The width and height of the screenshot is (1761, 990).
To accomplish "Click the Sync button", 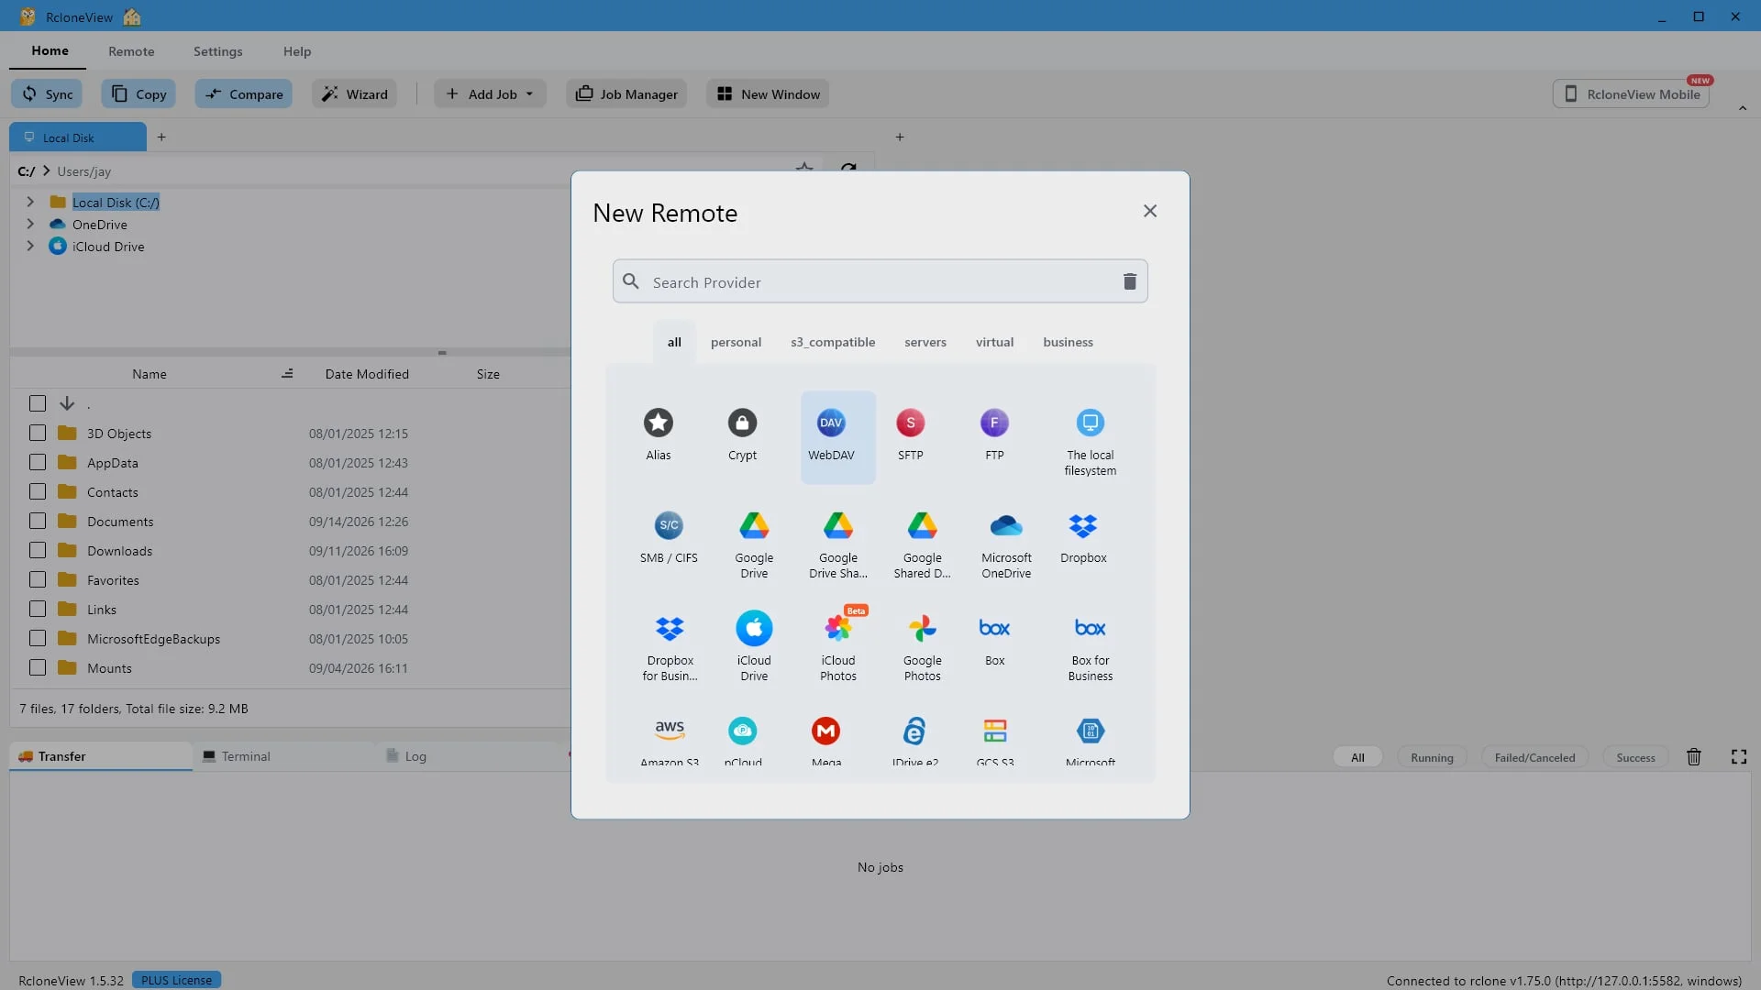I will [47, 93].
